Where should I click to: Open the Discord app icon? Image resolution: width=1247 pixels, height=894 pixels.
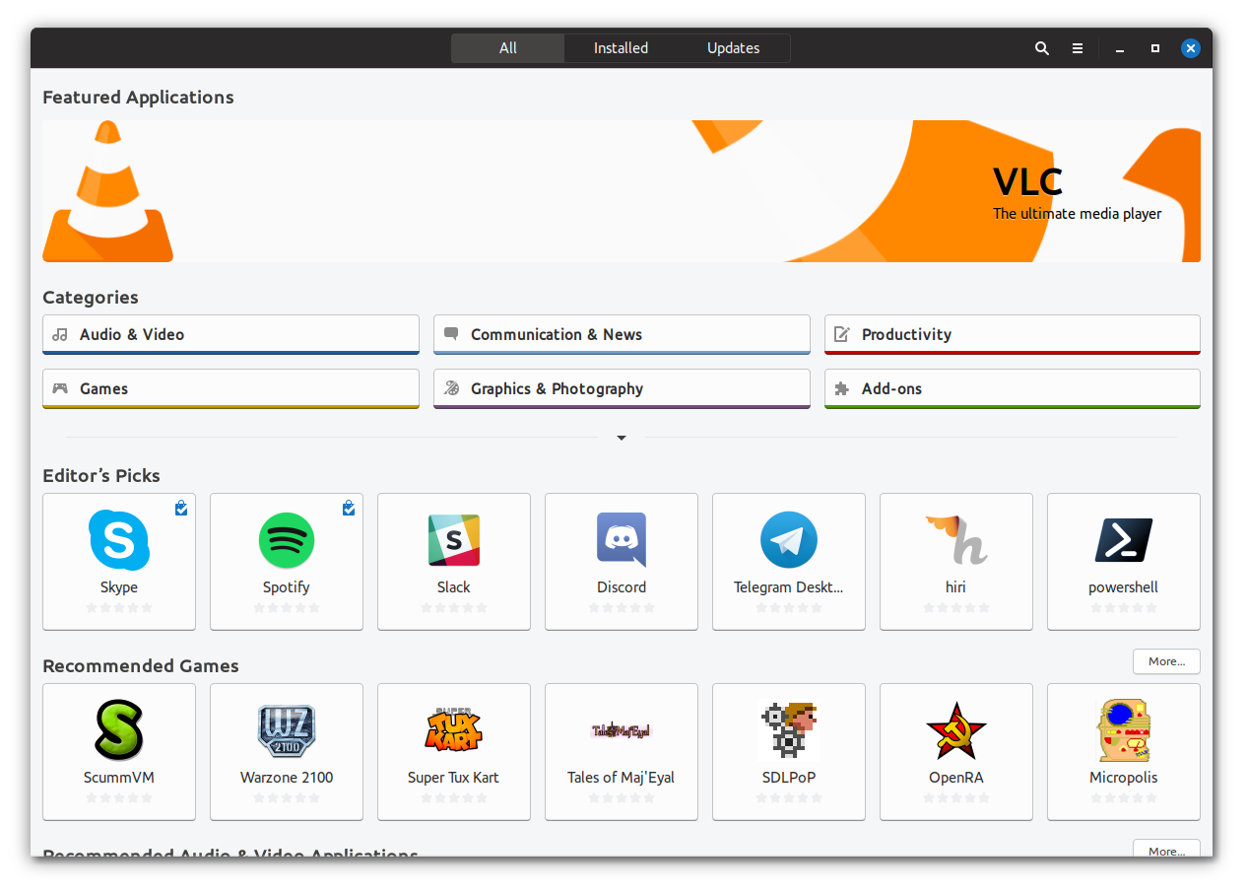pos(622,540)
